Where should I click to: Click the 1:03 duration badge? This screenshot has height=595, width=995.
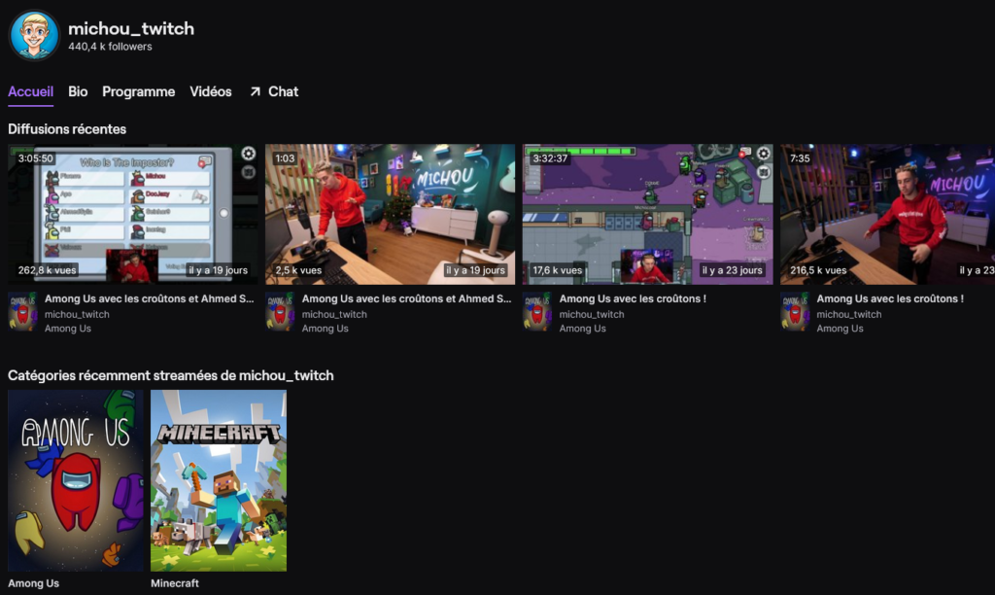tap(285, 158)
